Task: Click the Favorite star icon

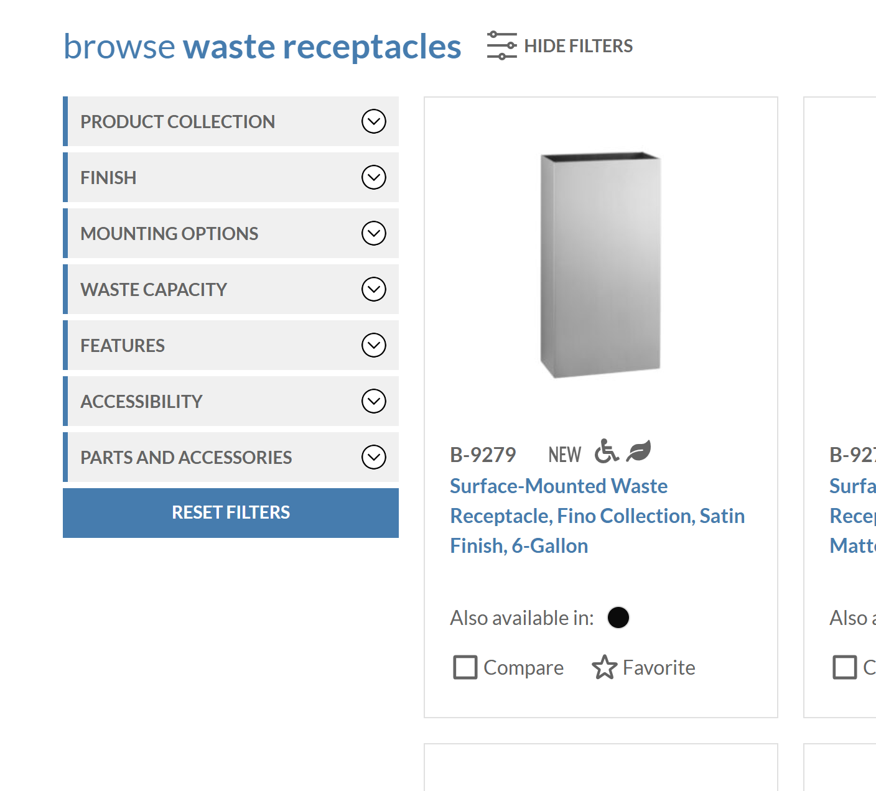Action: tap(604, 667)
